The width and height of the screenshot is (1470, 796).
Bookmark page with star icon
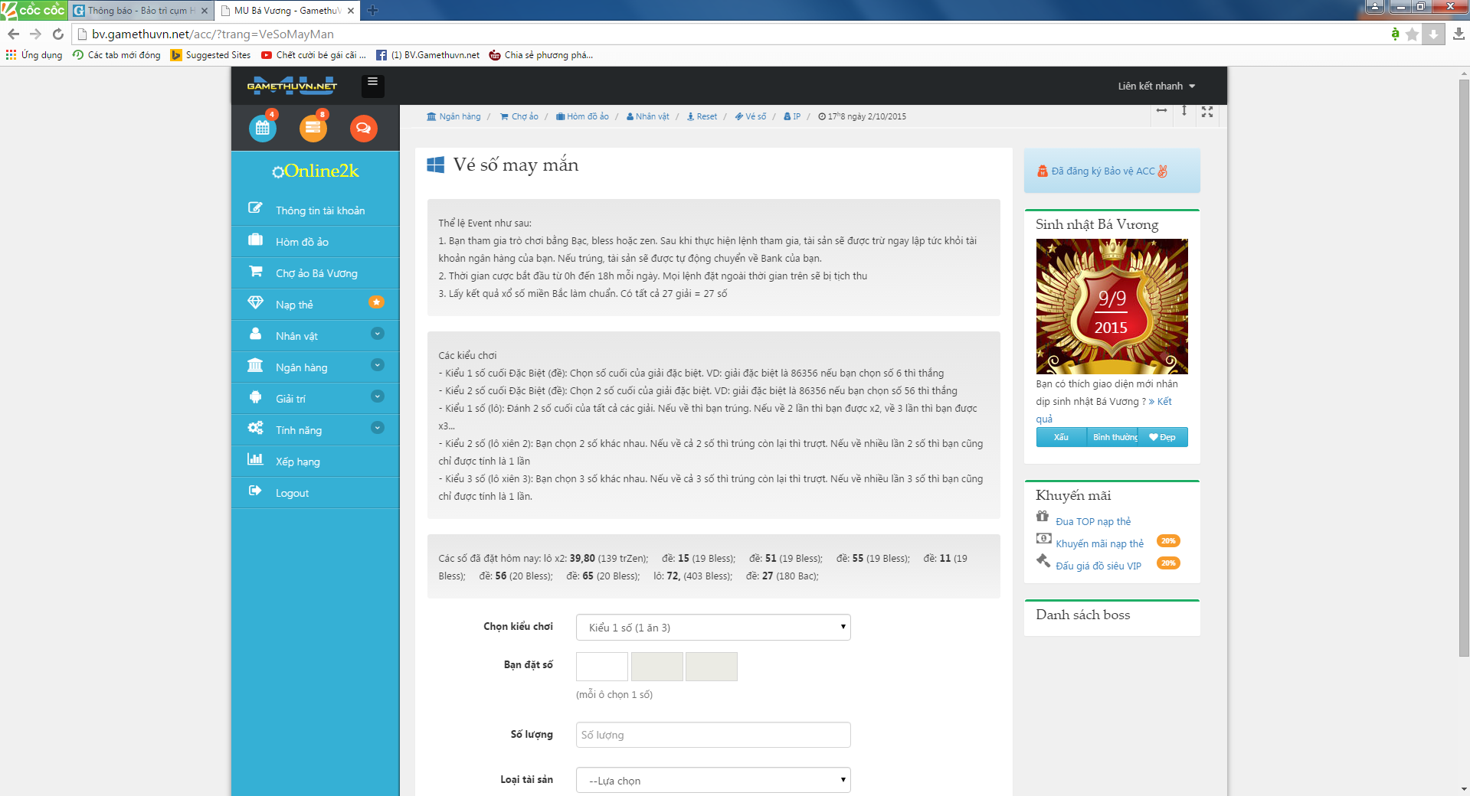point(1413,34)
